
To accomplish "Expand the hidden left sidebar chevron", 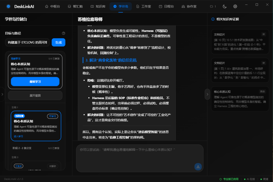I will point(2,94).
